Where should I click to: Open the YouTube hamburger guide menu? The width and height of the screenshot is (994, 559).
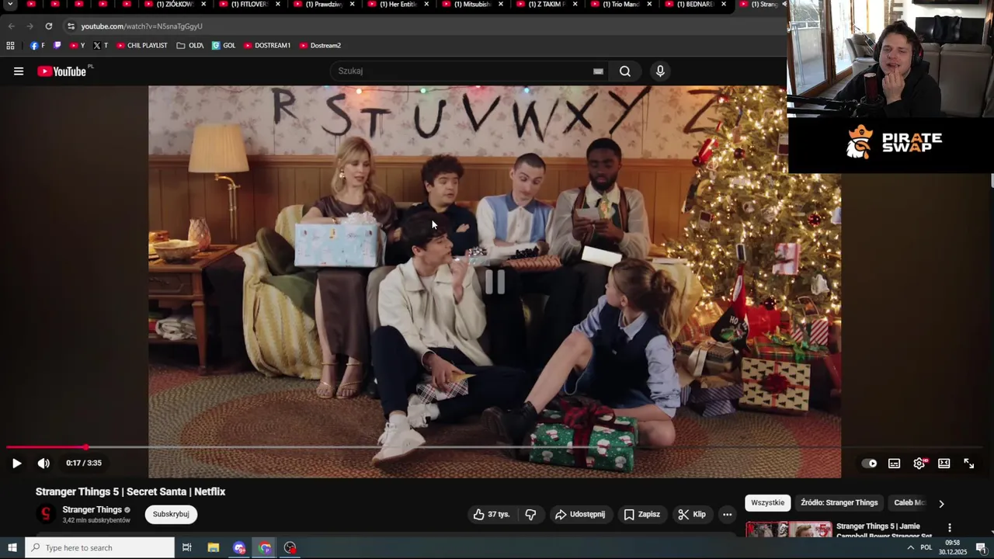point(19,71)
